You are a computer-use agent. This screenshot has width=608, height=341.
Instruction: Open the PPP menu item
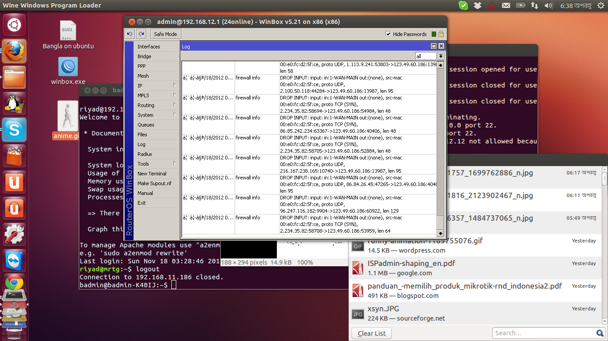tap(157, 66)
